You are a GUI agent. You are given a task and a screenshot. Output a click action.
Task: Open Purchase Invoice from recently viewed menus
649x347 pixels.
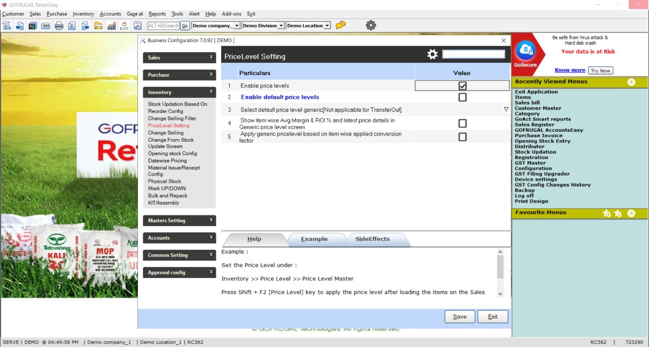coord(539,136)
